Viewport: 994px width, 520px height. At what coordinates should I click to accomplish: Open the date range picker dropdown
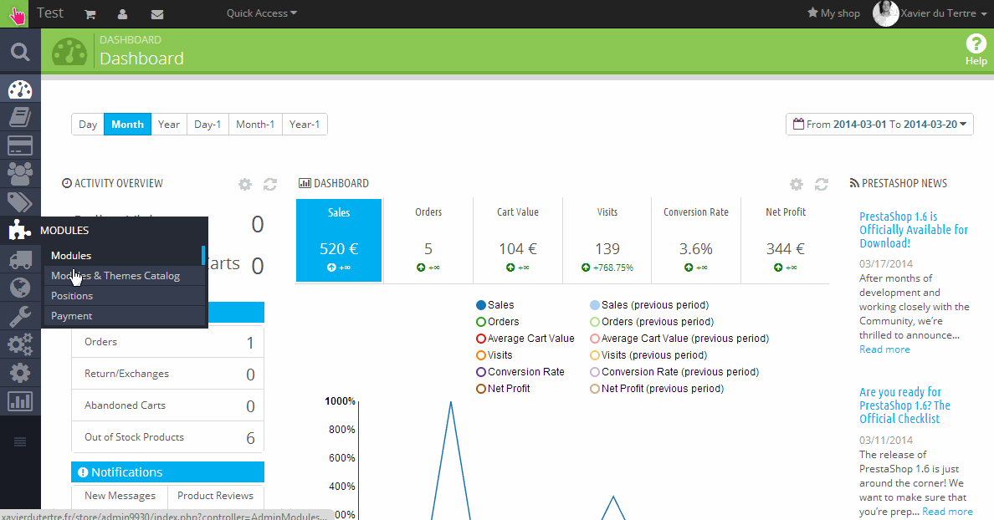tap(880, 124)
